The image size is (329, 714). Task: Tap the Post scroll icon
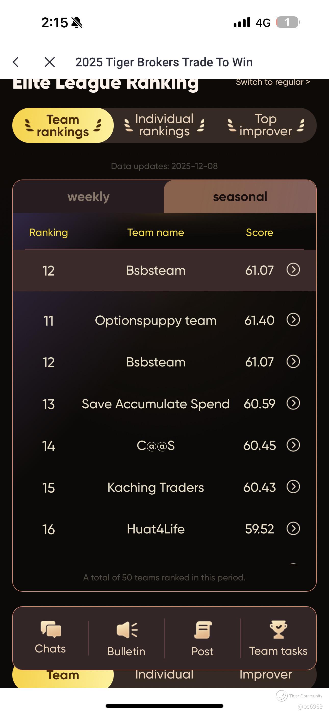[x=203, y=630]
